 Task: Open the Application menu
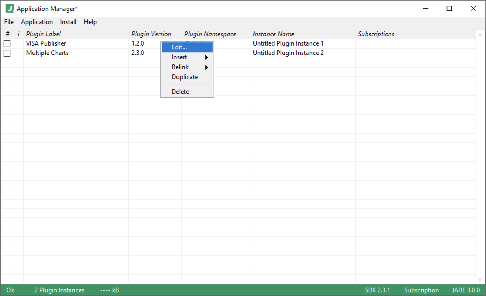[37, 22]
